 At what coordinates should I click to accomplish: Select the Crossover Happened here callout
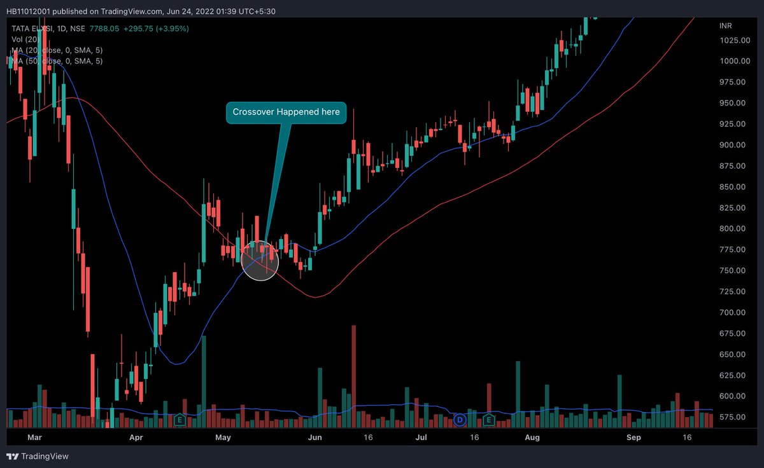click(x=286, y=112)
